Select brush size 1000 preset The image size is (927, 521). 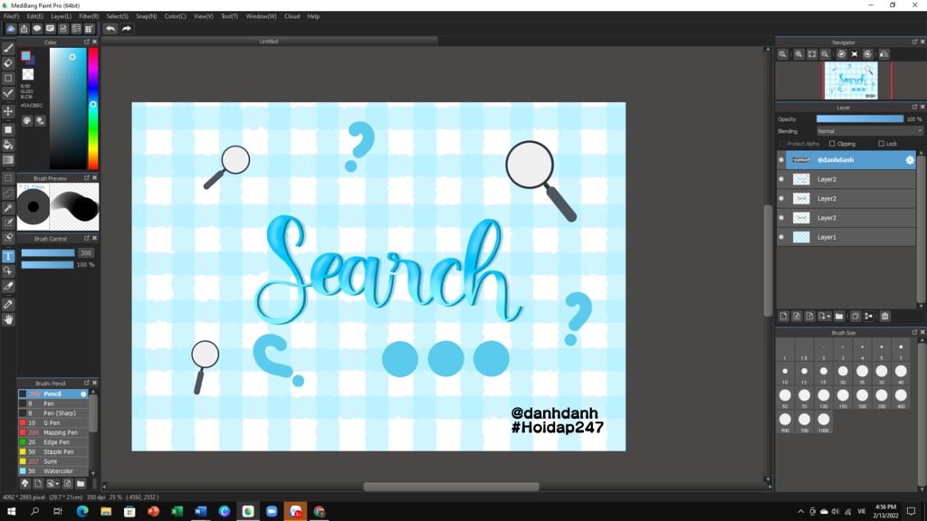[x=824, y=422]
